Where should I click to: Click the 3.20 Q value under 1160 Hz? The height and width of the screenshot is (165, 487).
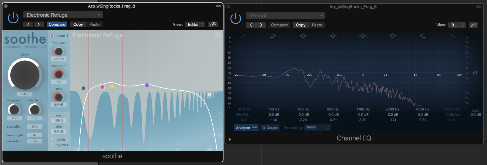[363, 120]
